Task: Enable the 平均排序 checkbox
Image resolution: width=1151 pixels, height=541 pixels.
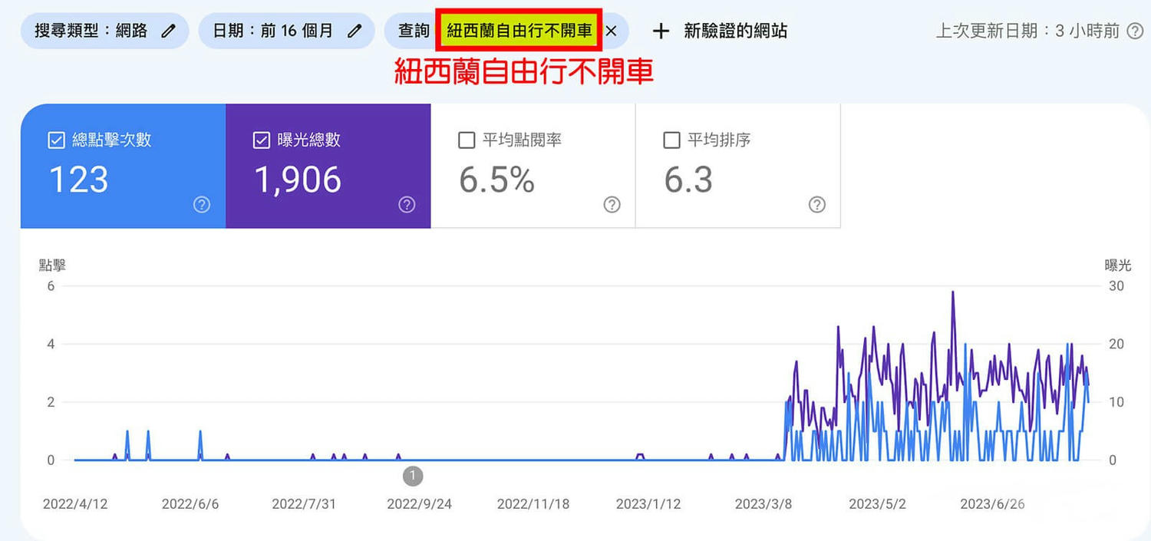Action: click(671, 139)
